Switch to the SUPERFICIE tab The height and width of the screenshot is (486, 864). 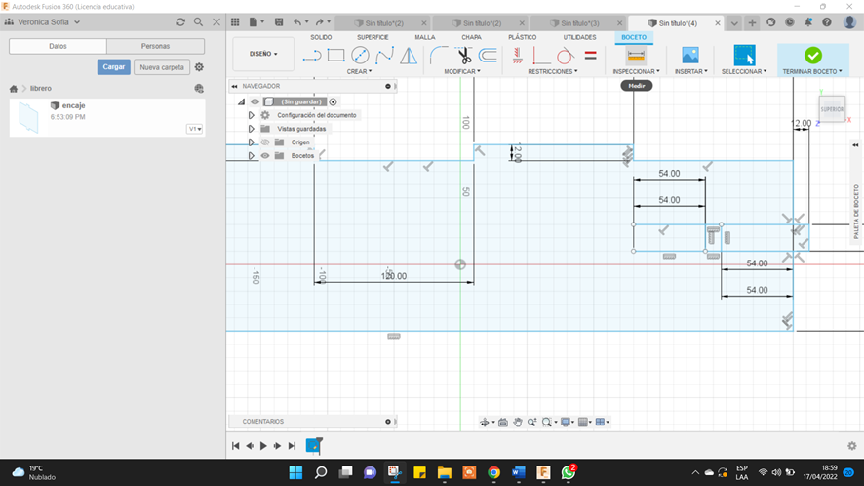point(373,37)
